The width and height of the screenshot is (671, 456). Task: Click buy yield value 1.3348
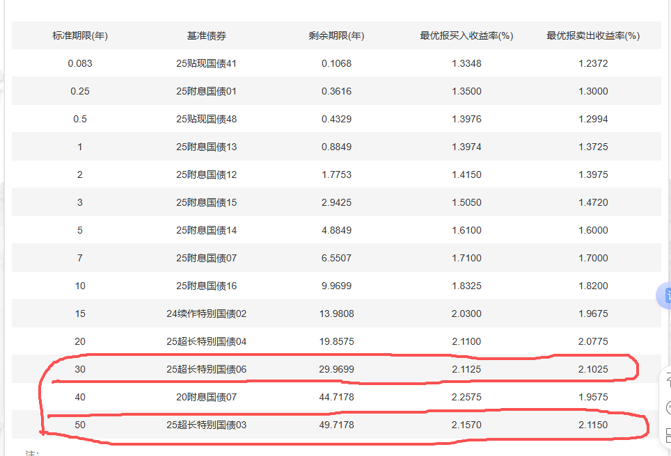[x=466, y=64]
